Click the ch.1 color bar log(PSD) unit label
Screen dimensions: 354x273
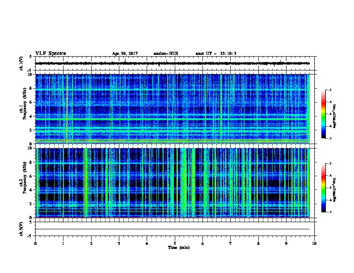coord(335,116)
